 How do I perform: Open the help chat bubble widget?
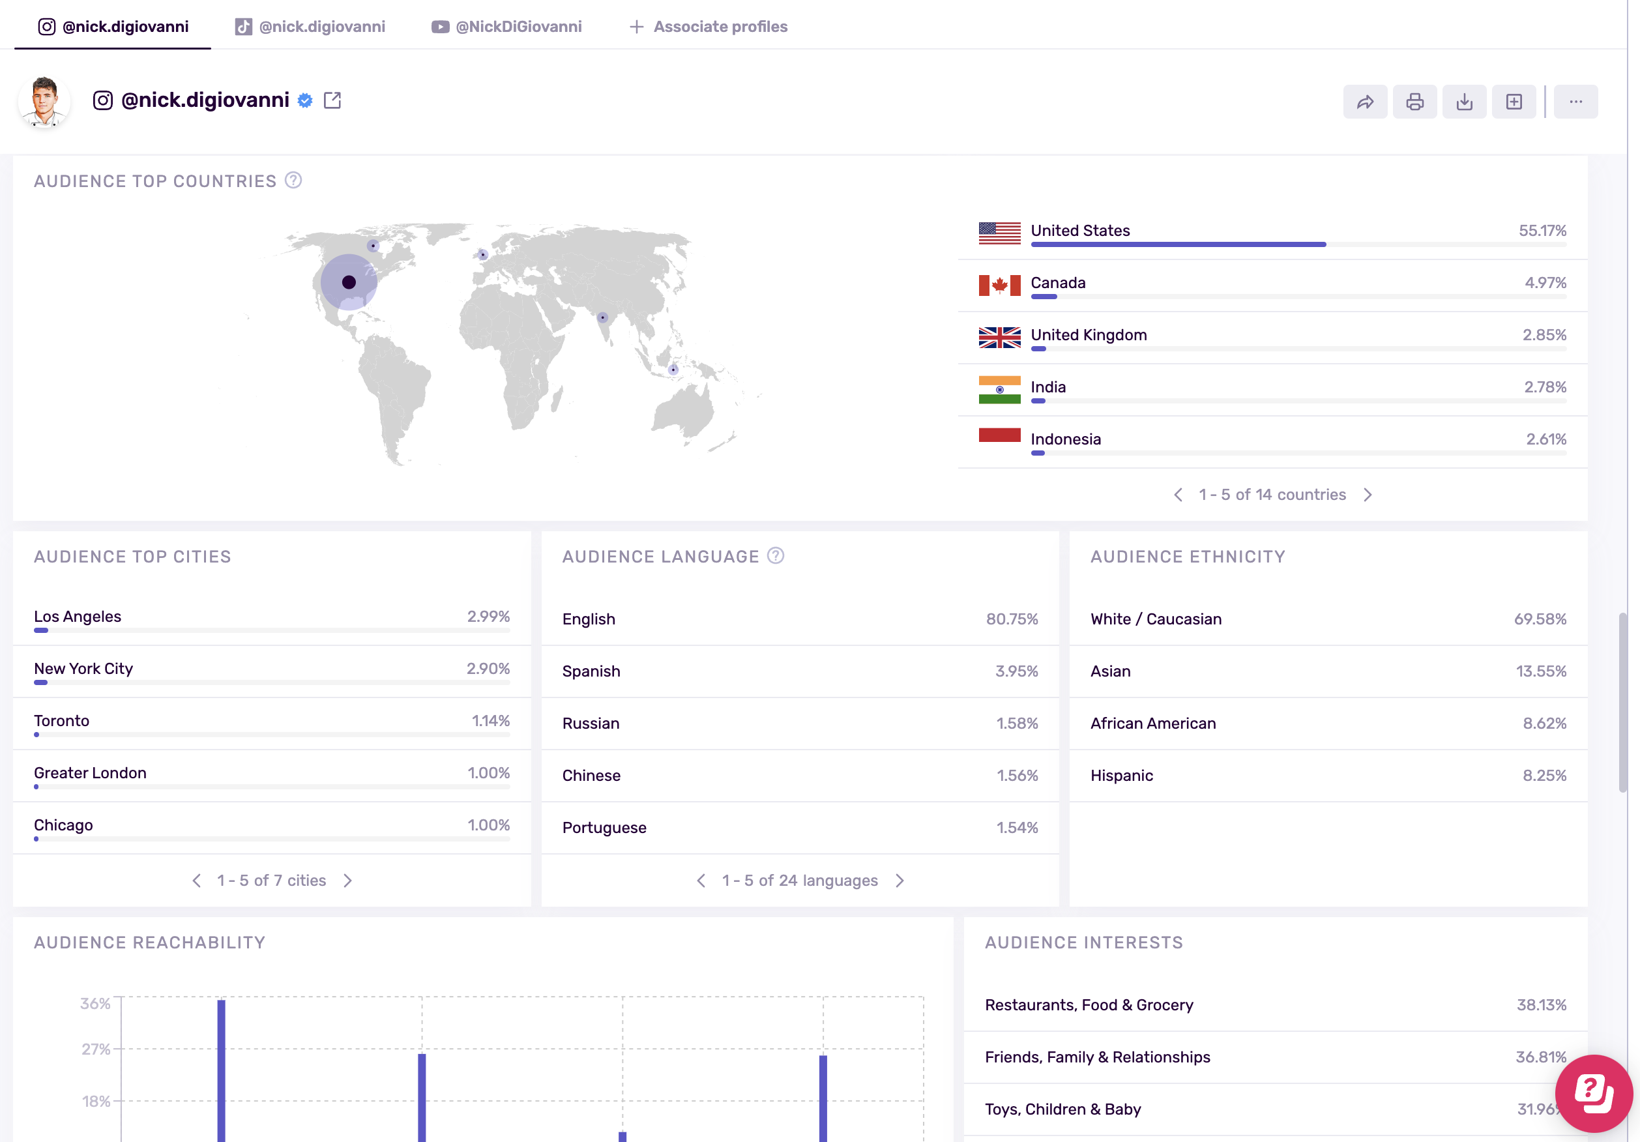1594,1093
